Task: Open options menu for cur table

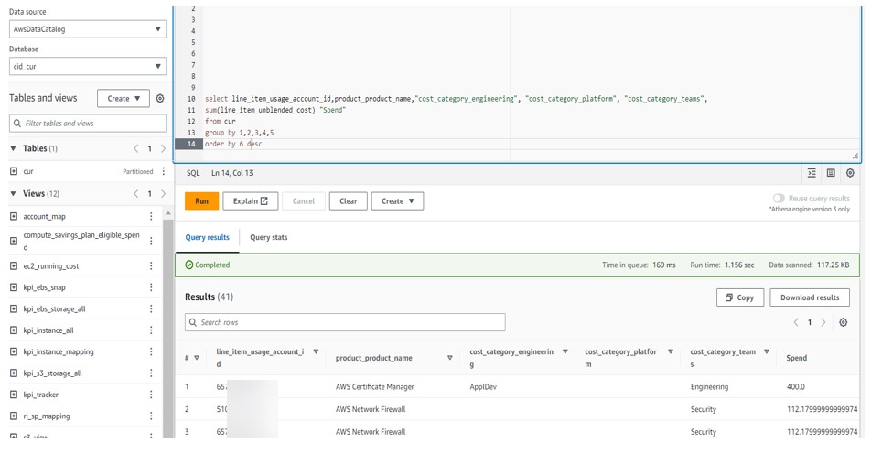Action: tap(164, 171)
